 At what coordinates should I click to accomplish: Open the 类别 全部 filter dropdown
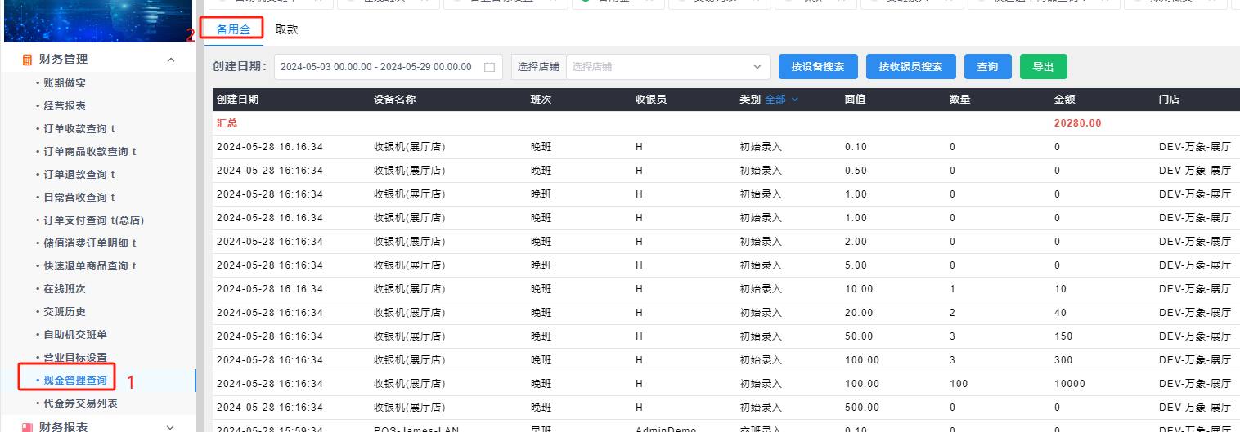[781, 100]
